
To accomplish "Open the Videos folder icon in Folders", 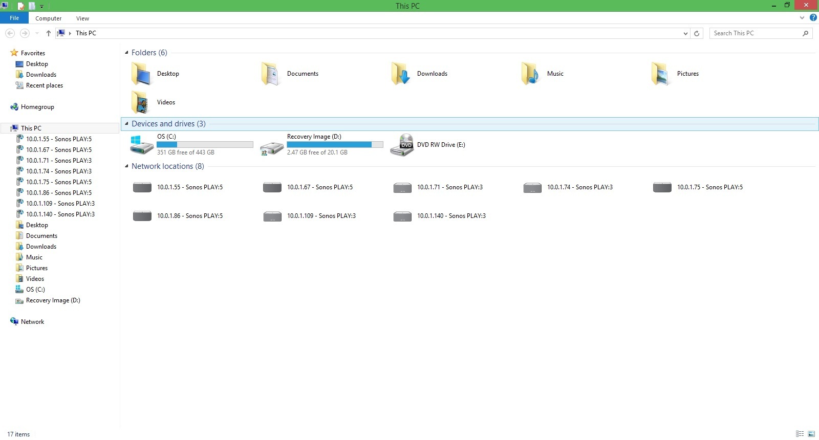I will click(141, 102).
